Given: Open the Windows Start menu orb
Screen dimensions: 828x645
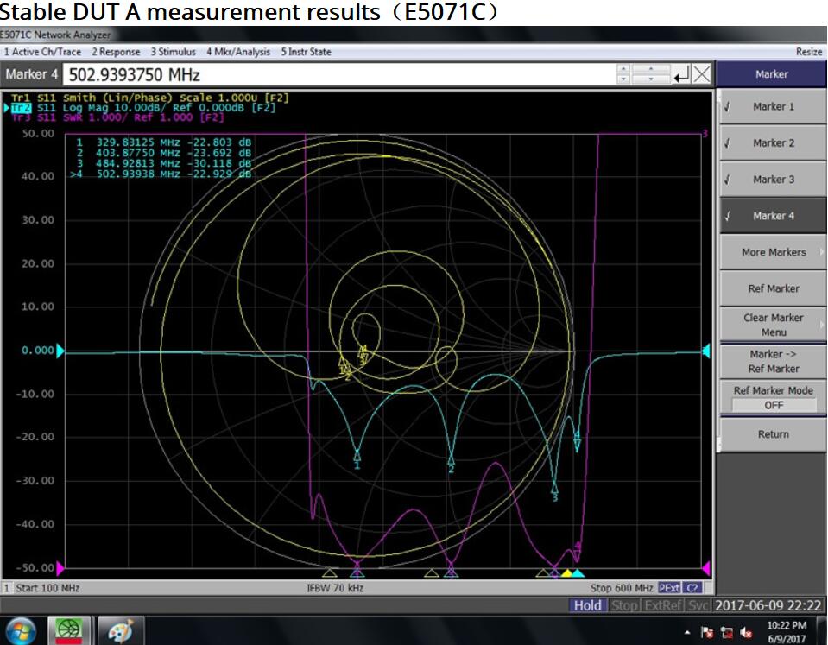Looking at the screenshot, I should point(19,631).
